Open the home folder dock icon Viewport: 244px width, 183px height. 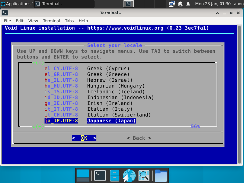point(161,176)
